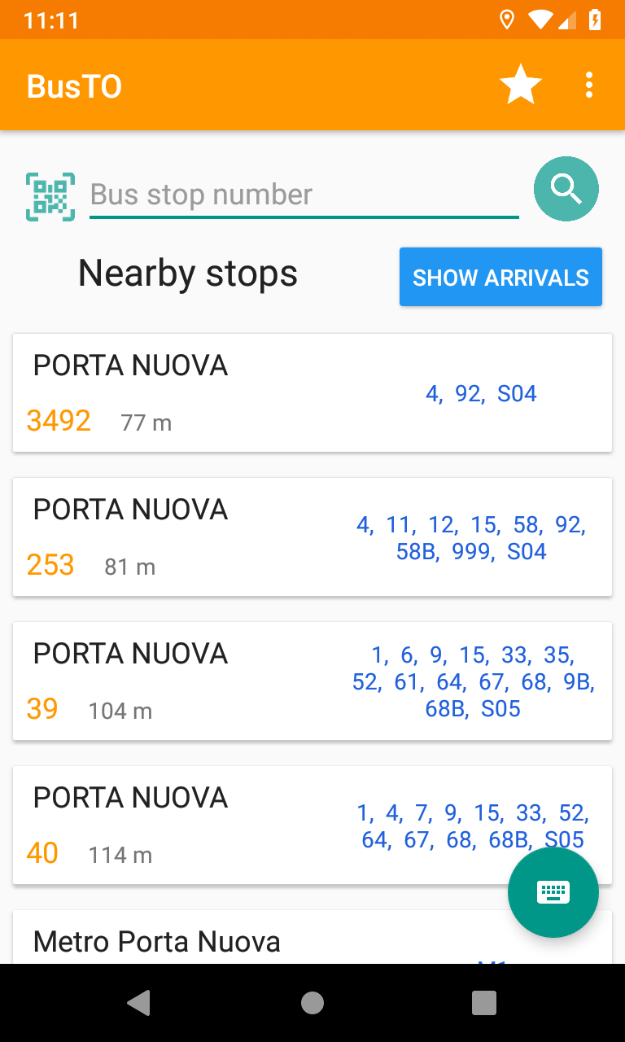Tap the orange stop number 3492
The image size is (625, 1042).
(59, 421)
